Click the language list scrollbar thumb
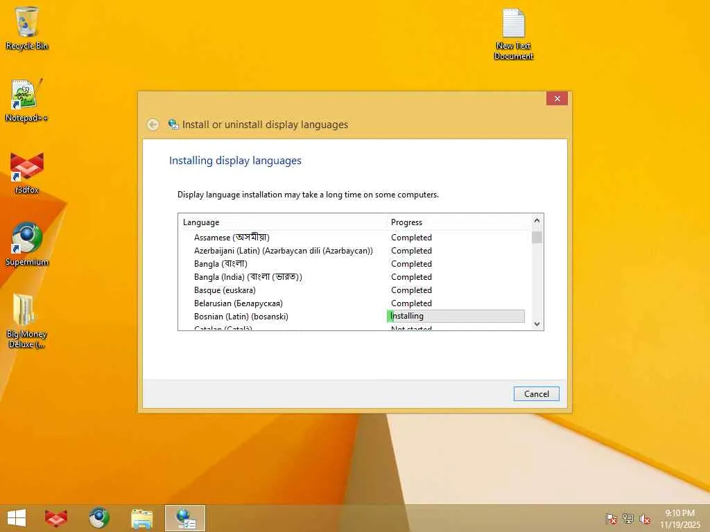This screenshot has height=532, width=710. [x=537, y=237]
